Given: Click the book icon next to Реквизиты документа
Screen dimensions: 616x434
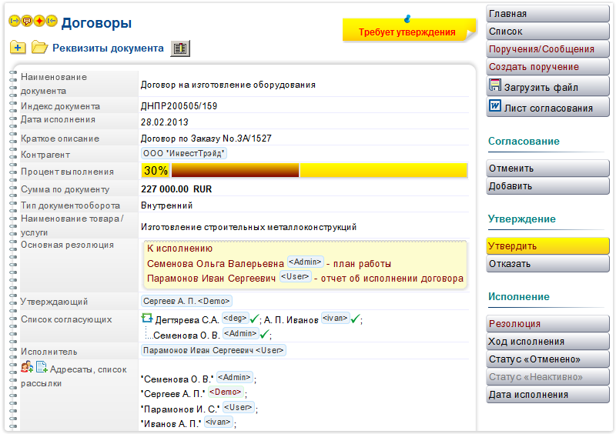Looking at the screenshot, I should 180,48.
